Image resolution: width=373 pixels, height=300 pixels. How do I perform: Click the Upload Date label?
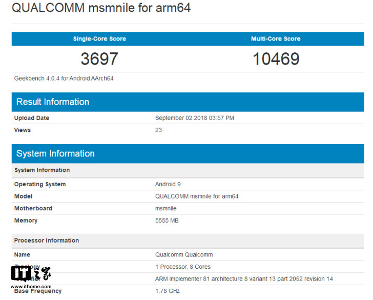(x=32, y=118)
